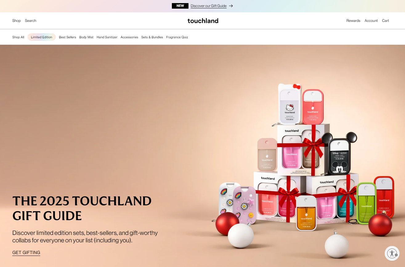Click the arrow next to Discover our Gift Guide

[231, 6]
